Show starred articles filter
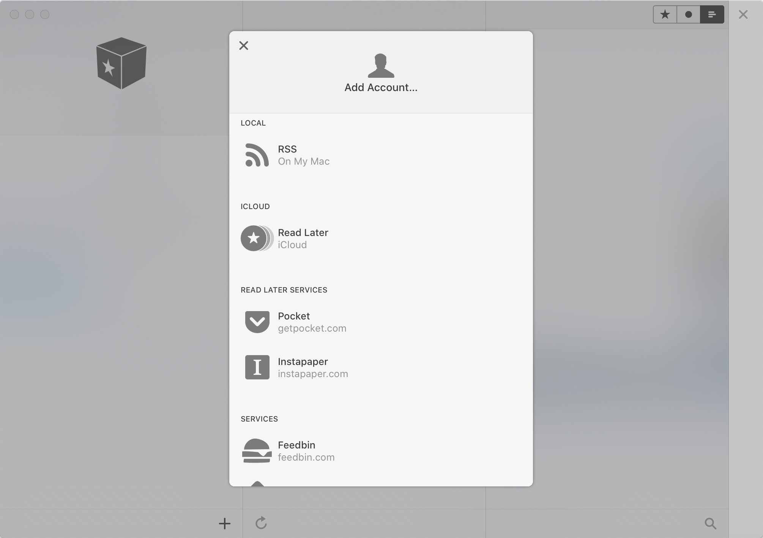Viewport: 763px width, 538px height. pos(665,14)
